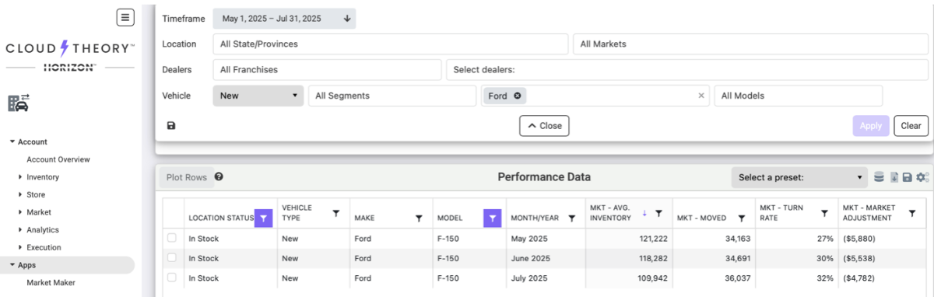Open the Vehicle Type column filter

[336, 212]
